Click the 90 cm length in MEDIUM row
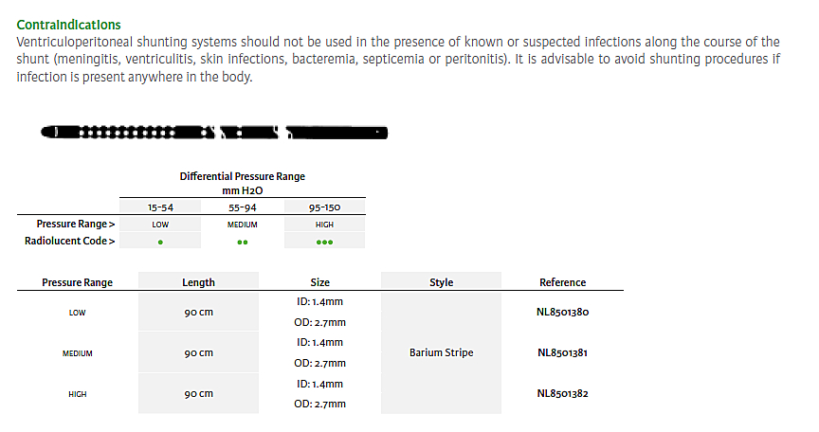The width and height of the screenshot is (819, 432). [198, 352]
